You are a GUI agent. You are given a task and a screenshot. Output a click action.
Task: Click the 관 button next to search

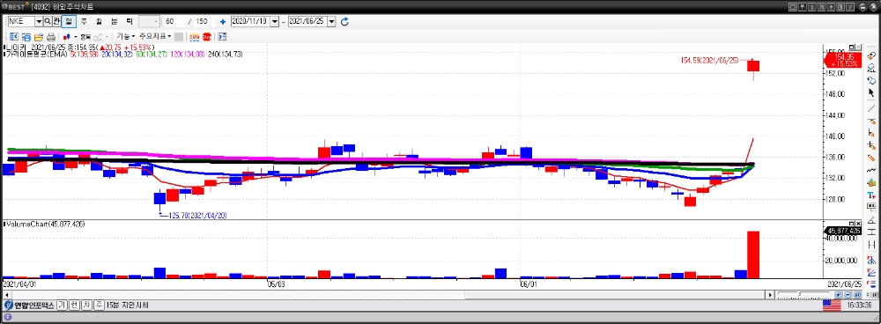[x=56, y=21]
